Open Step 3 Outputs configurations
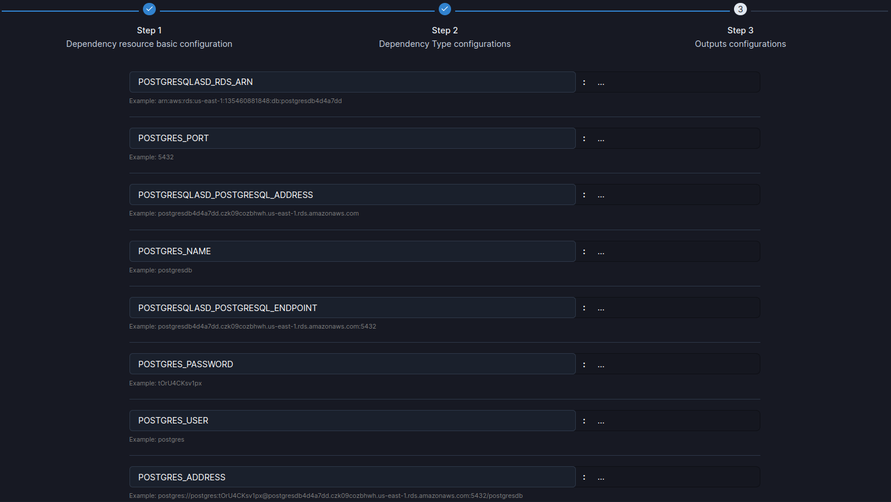Image resolution: width=891 pixels, height=502 pixels. (x=740, y=37)
